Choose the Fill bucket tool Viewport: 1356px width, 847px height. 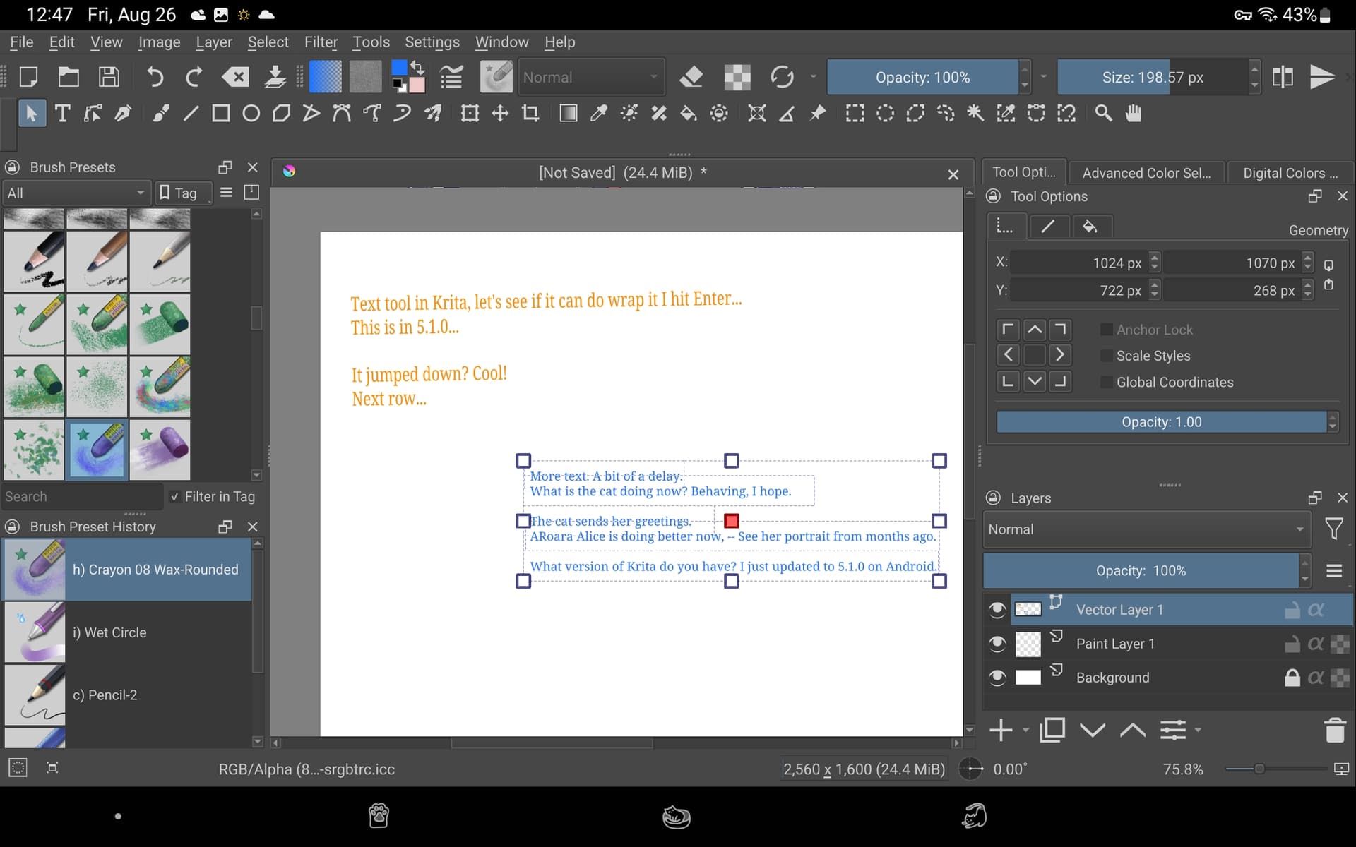pyautogui.click(x=689, y=114)
